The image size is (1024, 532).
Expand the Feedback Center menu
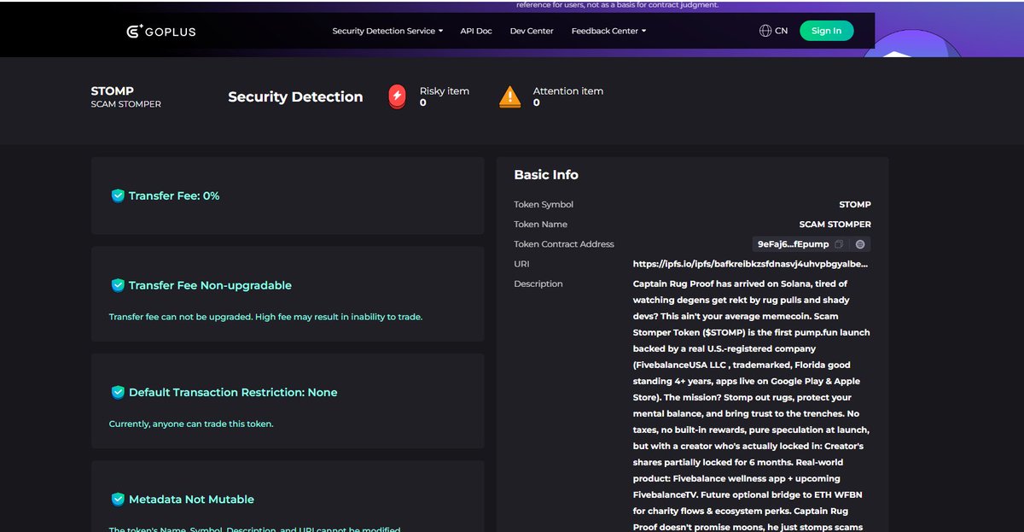[608, 31]
